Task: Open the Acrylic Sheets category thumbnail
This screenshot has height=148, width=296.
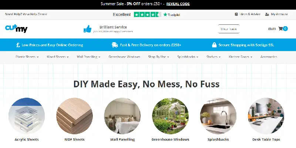Action: 27,116
